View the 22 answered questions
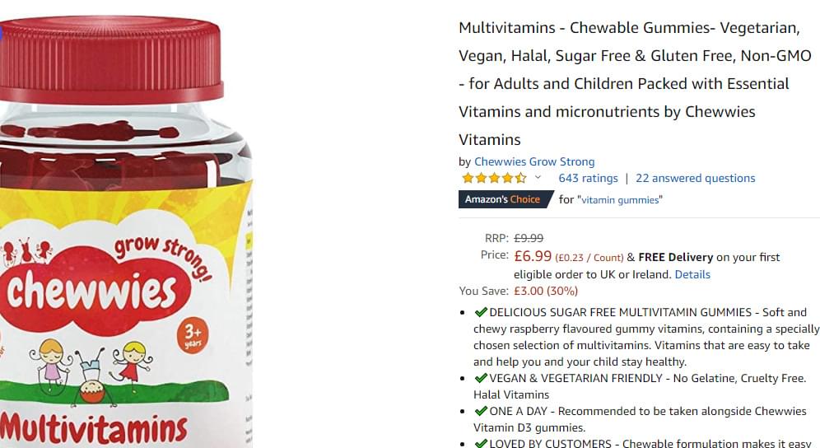Screen dimensions: 820x448 tap(695, 179)
